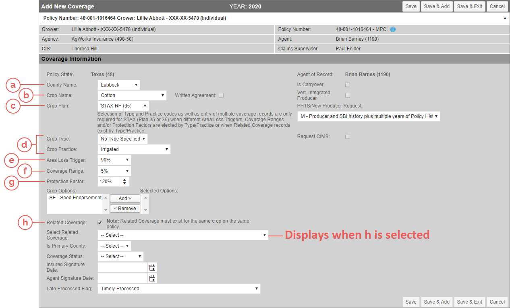Select SE - Seed Endorsement in Crop Options
Image resolution: width=510 pixels, height=308 pixels.
click(x=75, y=198)
